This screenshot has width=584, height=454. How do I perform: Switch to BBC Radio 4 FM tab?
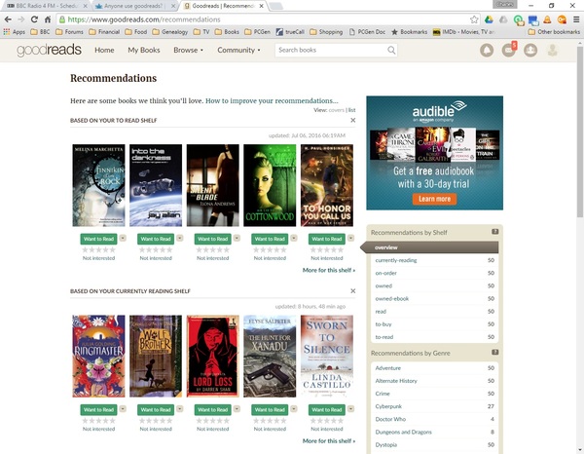(47, 6)
